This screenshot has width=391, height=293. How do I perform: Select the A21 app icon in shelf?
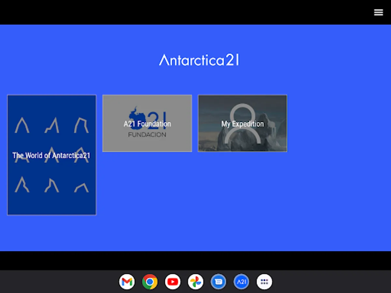[241, 282]
